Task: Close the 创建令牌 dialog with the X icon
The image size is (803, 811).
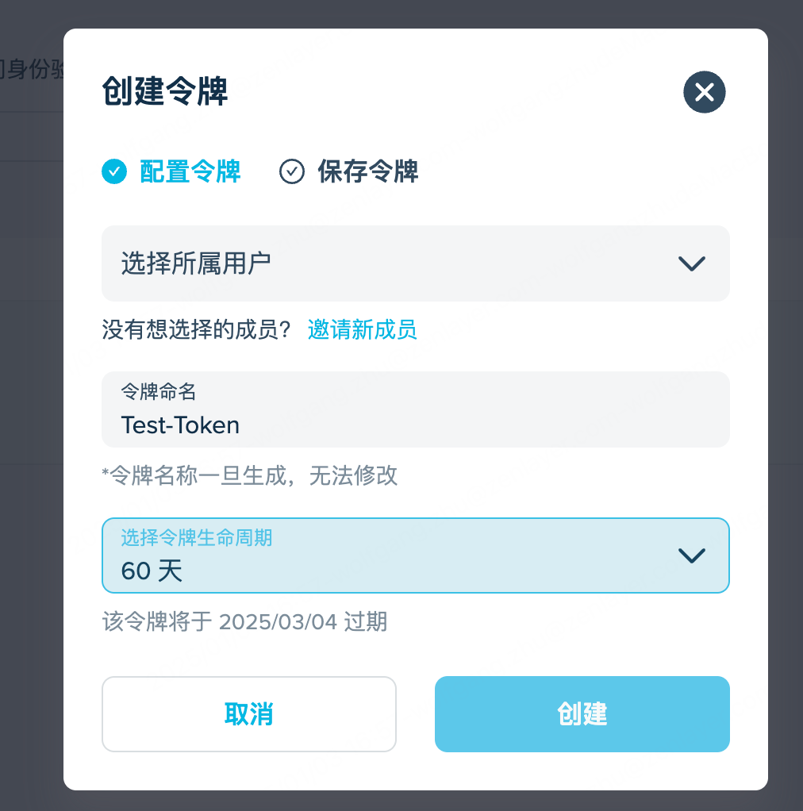Action: click(x=704, y=93)
